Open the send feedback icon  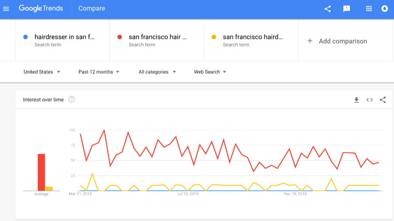(347, 9)
